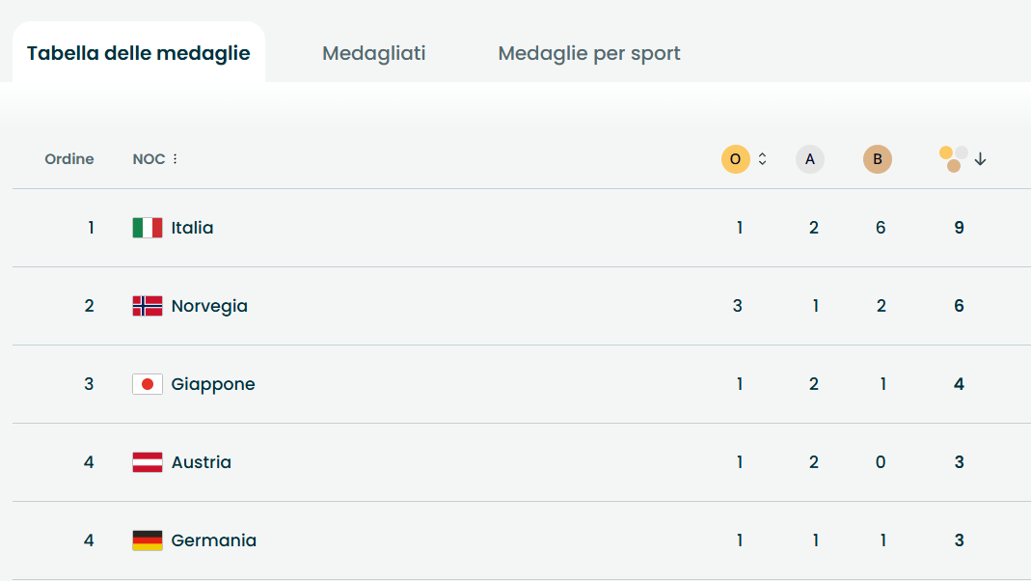Click the sort chevrons beside the O column

(x=761, y=158)
